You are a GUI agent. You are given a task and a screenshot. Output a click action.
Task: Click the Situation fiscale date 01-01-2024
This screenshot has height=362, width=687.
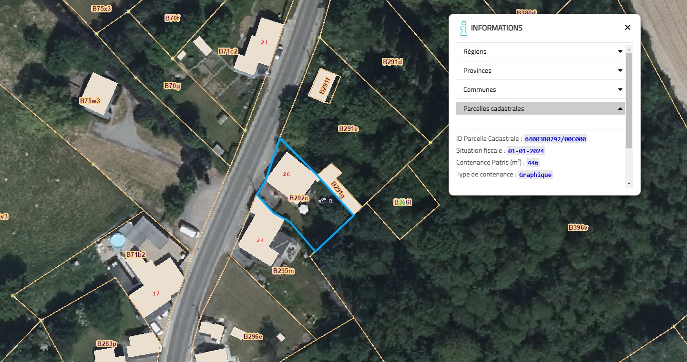526,151
